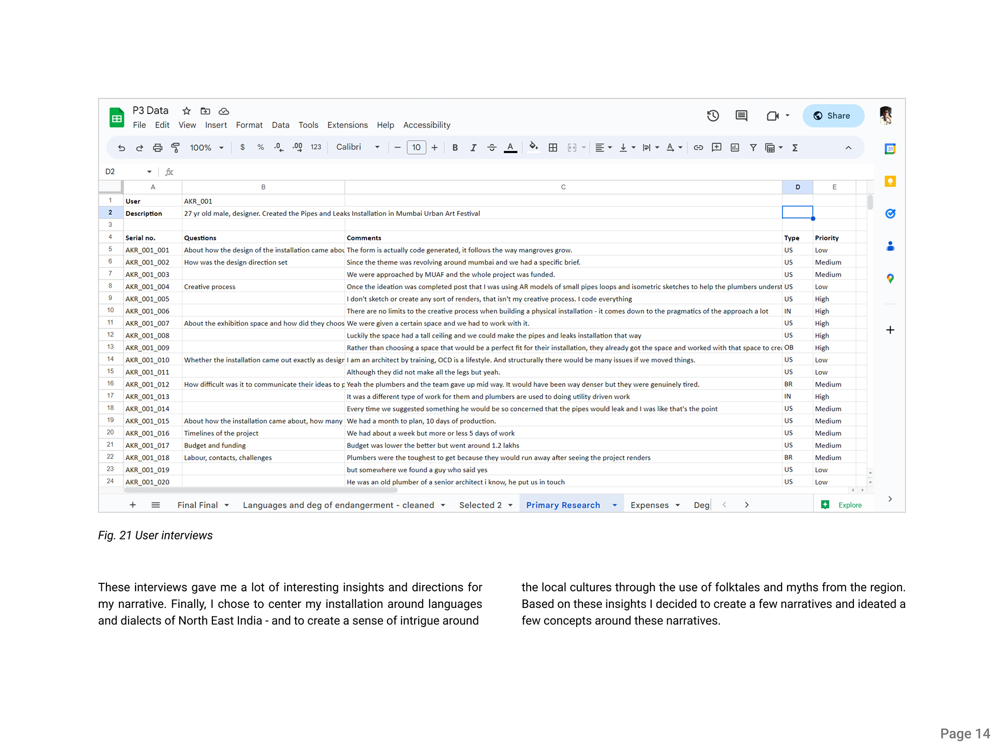The height and width of the screenshot is (753, 1004).
Task: Open the Extensions menu
Action: click(347, 125)
